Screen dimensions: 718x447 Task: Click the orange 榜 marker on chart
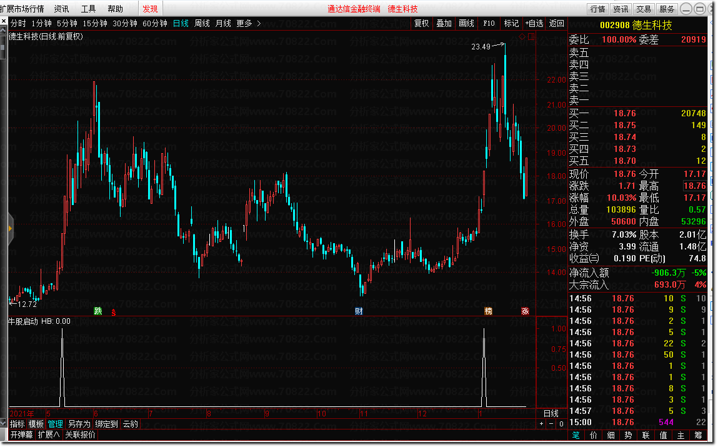click(x=489, y=311)
